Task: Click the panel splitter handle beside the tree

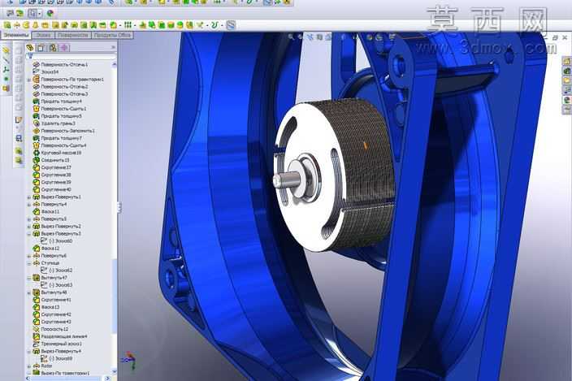Action: tap(119, 208)
